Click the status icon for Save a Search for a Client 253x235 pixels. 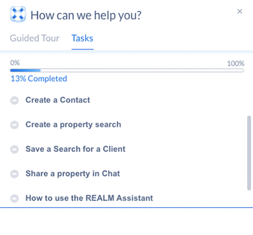14,149
